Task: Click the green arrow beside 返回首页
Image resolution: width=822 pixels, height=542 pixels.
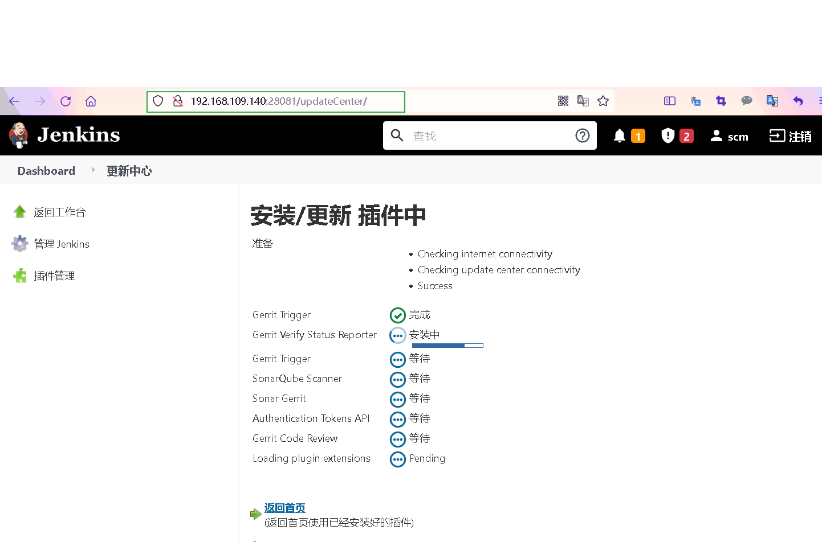Action: [256, 514]
